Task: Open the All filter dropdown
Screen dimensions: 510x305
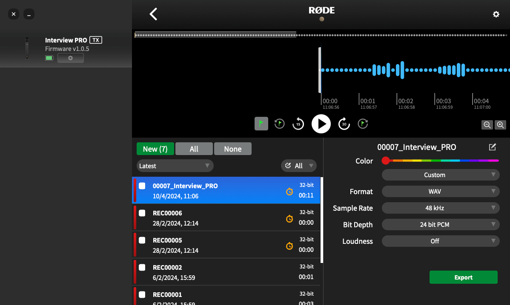Action: pos(298,166)
